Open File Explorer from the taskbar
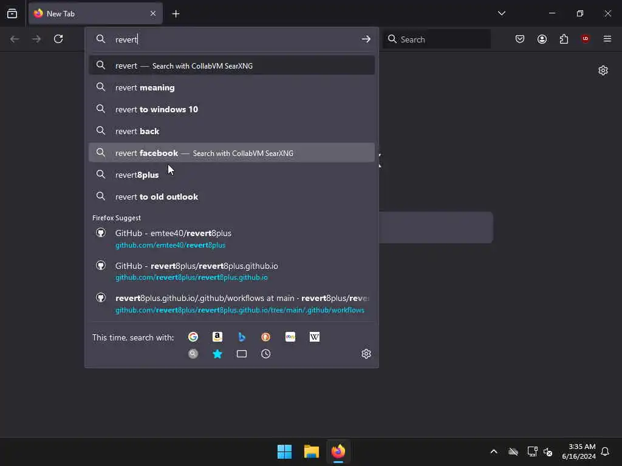622x466 pixels. 312,451
